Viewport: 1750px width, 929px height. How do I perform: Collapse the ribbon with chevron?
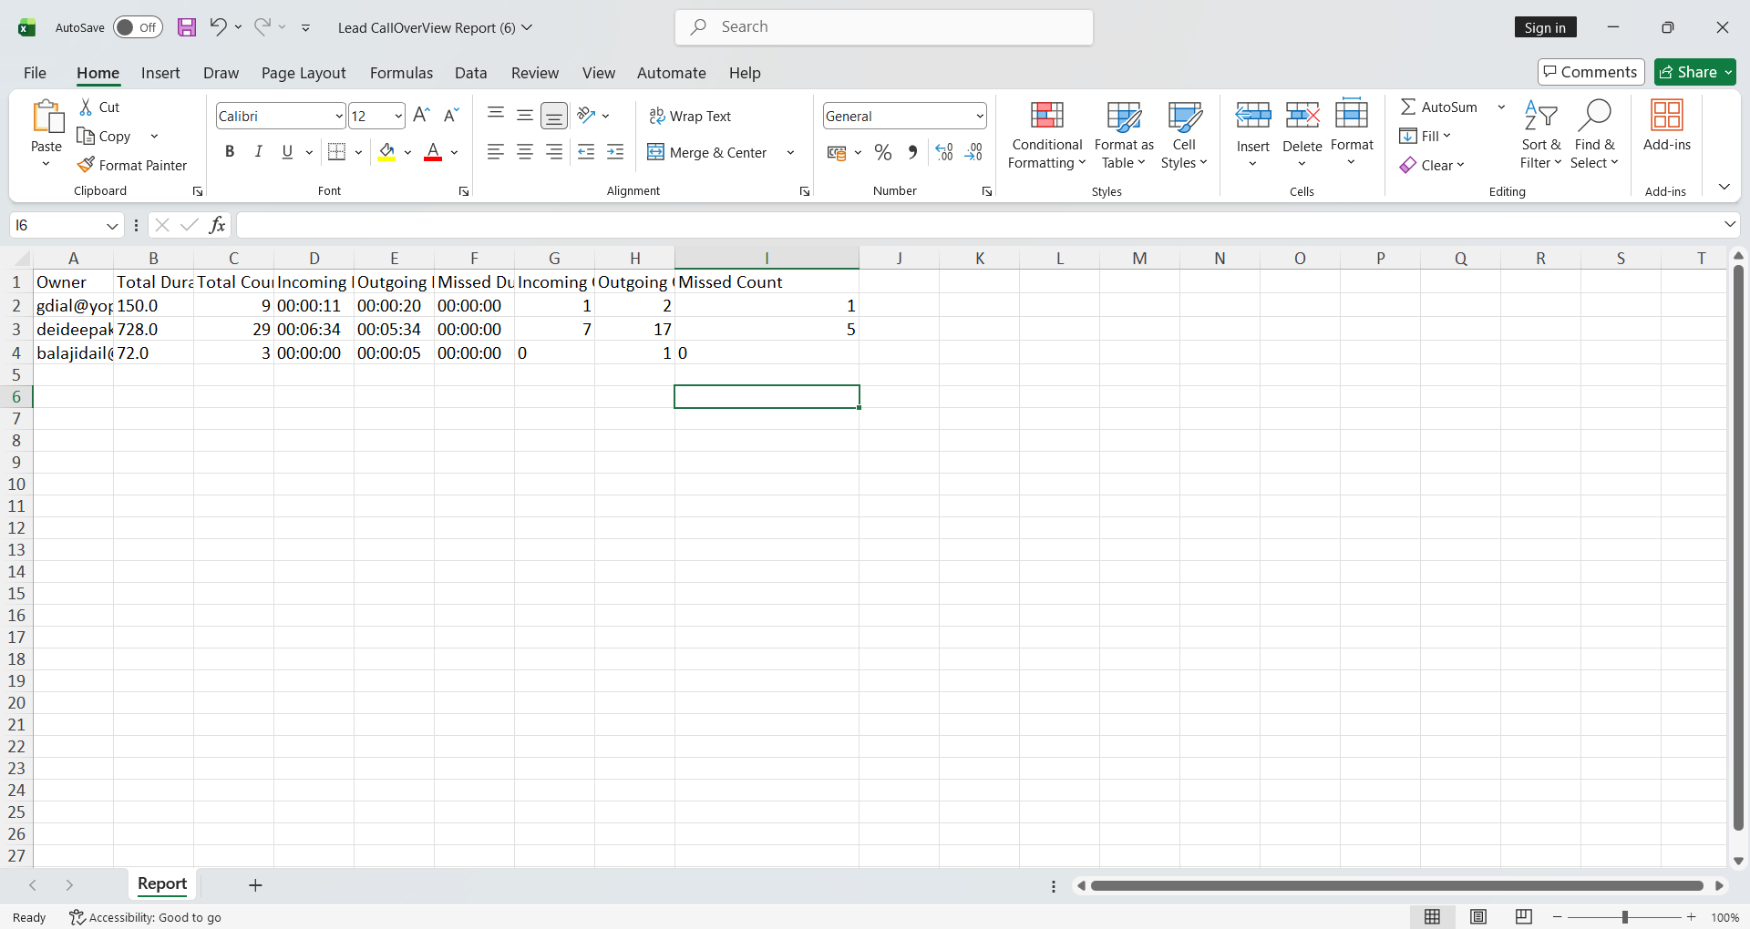coord(1724,187)
